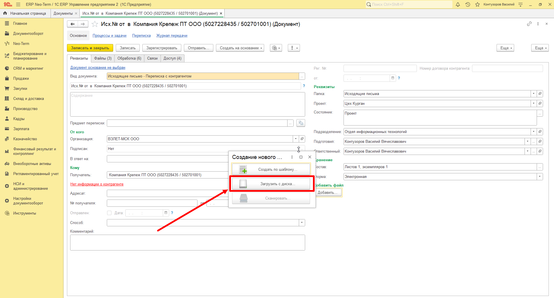Click Создать по шаблону button

271,169
